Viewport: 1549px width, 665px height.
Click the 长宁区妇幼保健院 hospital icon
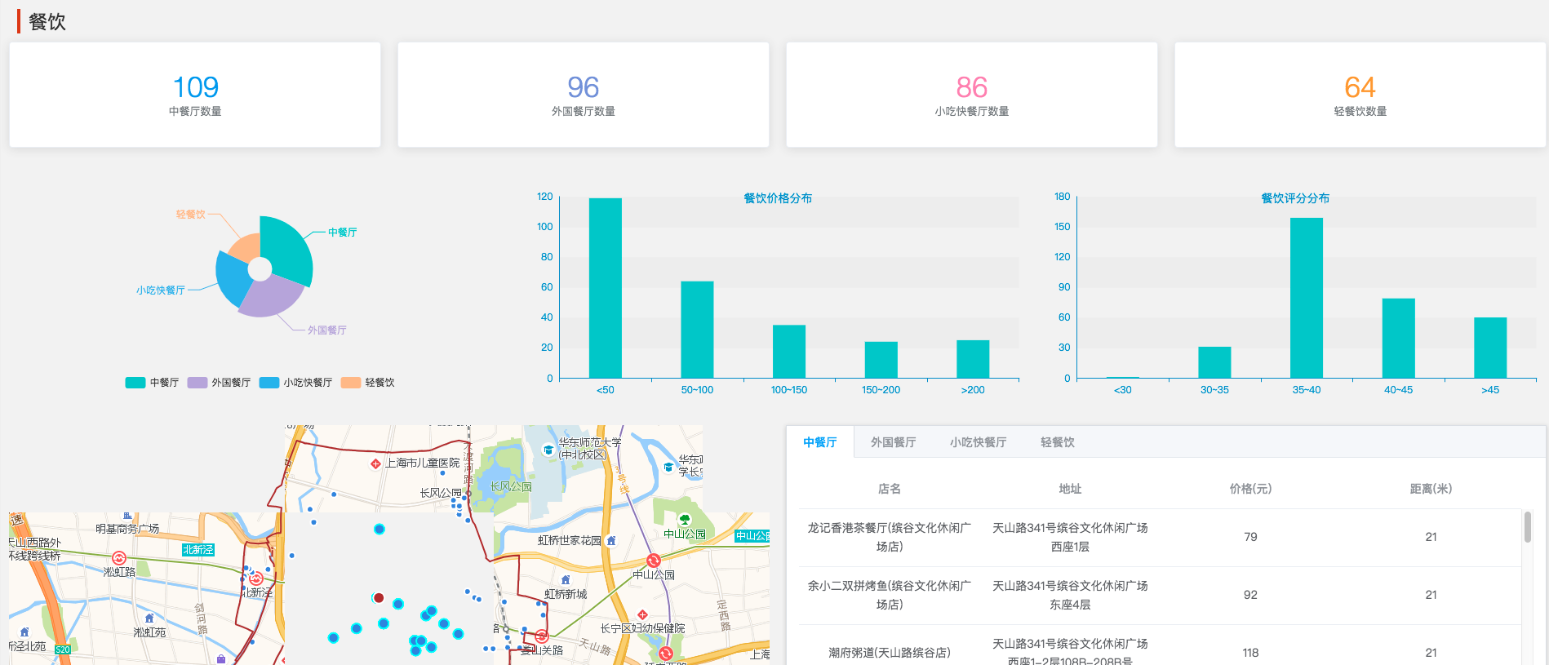642,614
